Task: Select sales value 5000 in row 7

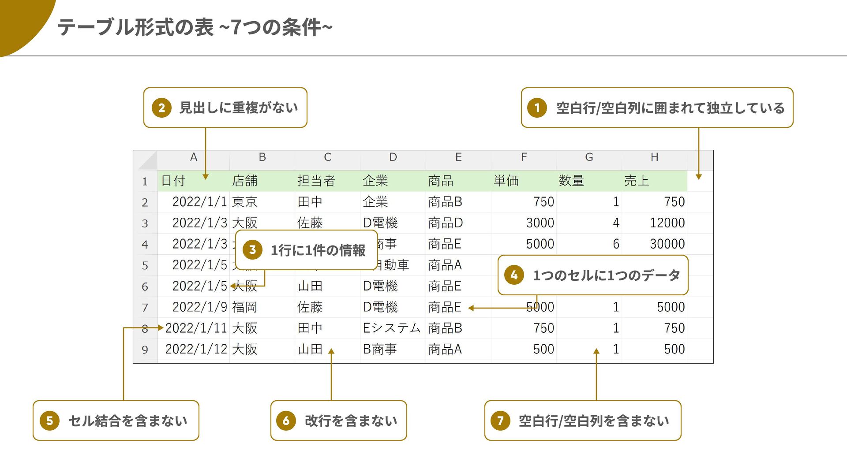Action: 654,307
